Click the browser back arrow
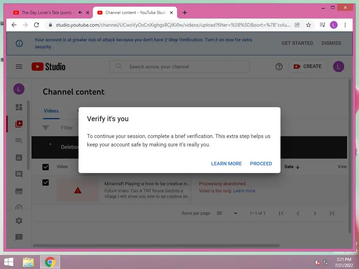Screen dimensions: 359x269 pyautogui.click(x=14, y=25)
